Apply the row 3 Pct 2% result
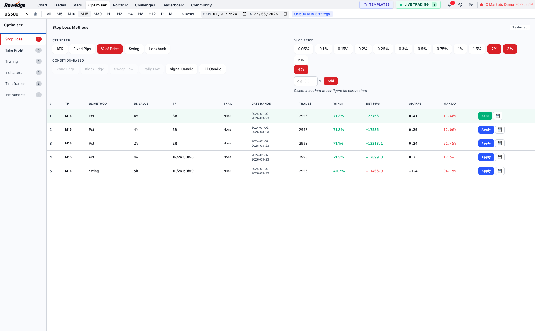Viewport: 535px width, 331px height. pos(486,143)
